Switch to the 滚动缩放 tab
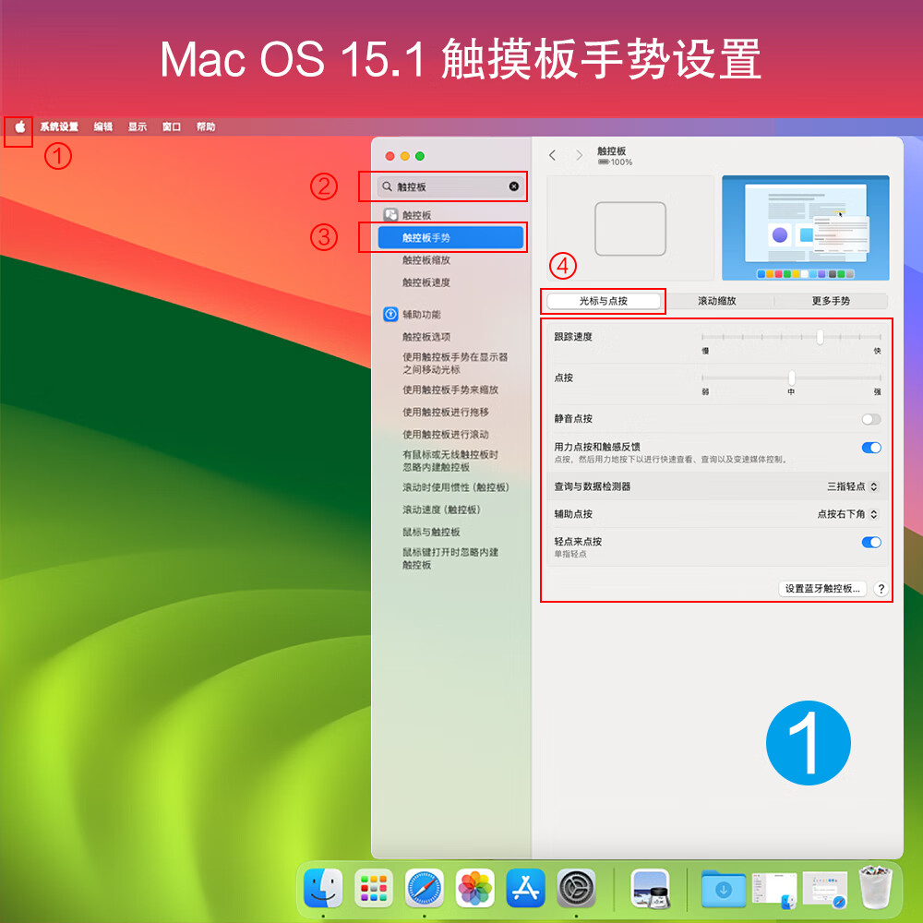The image size is (923, 923). (717, 301)
